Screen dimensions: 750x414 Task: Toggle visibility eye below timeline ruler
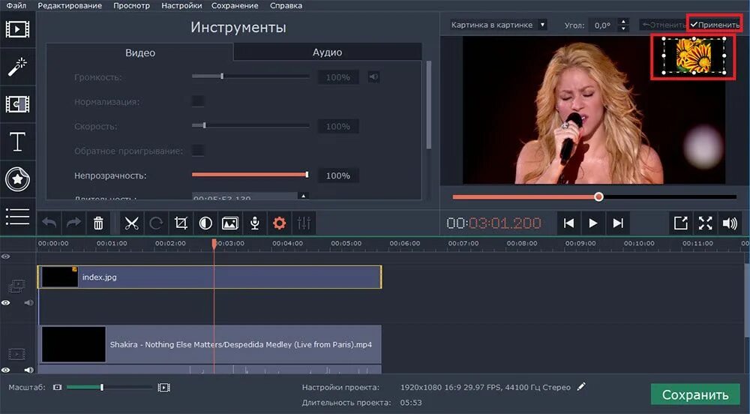pyautogui.click(x=5, y=256)
